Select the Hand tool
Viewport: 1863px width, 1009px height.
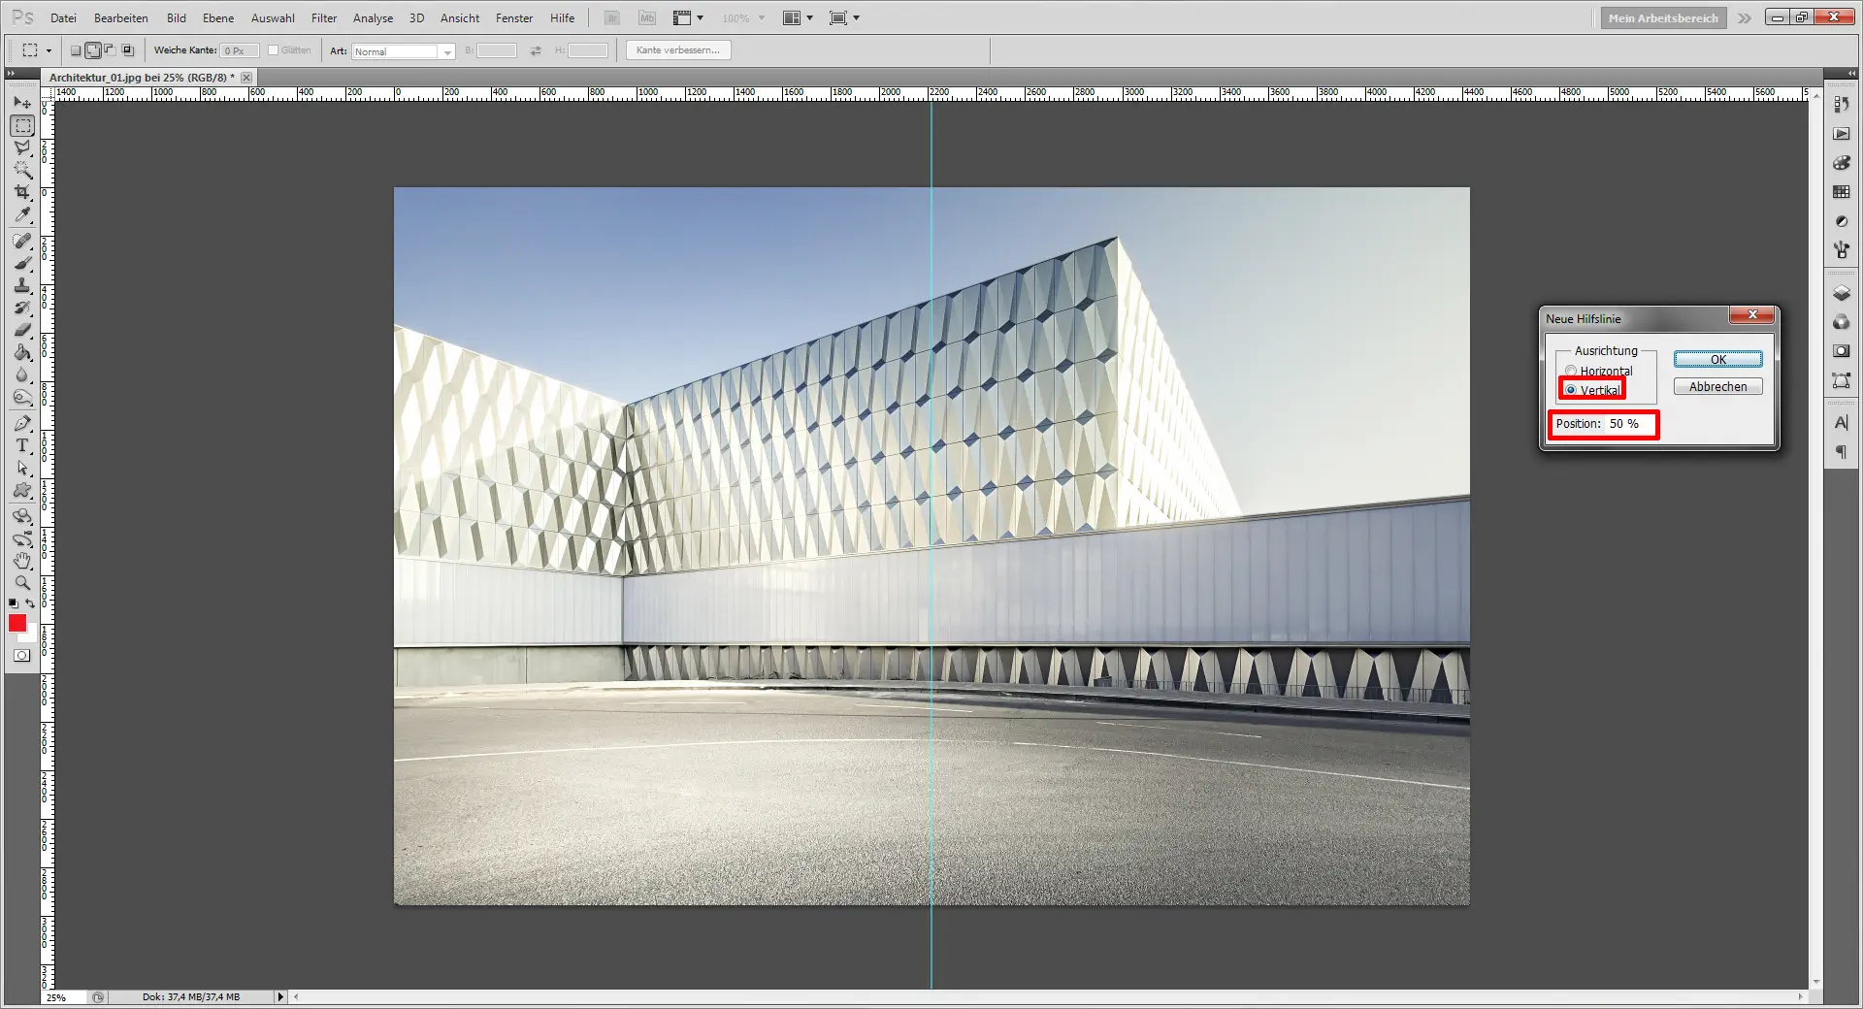[22, 561]
